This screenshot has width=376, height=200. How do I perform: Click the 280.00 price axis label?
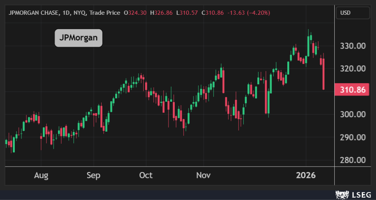point(353,160)
